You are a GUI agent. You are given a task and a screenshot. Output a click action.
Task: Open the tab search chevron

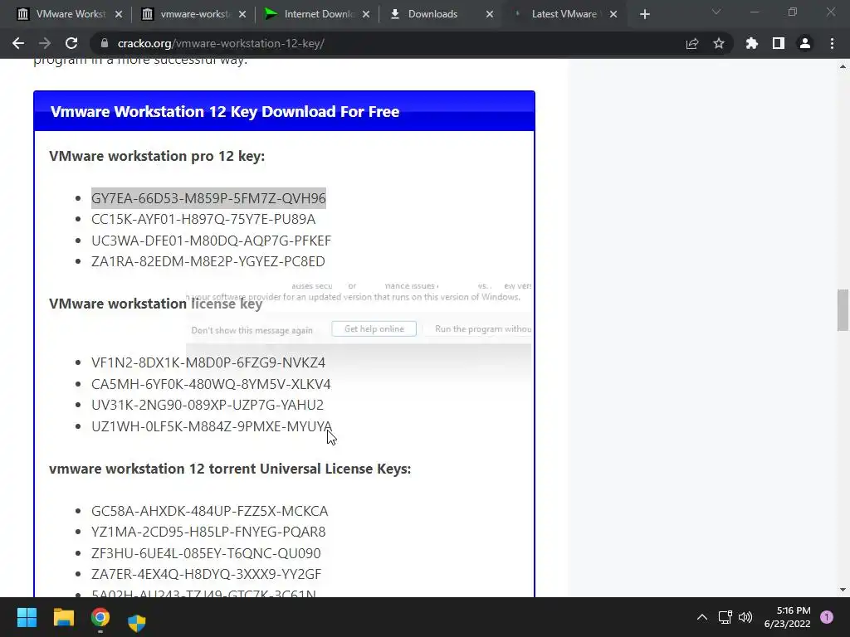coord(716,12)
